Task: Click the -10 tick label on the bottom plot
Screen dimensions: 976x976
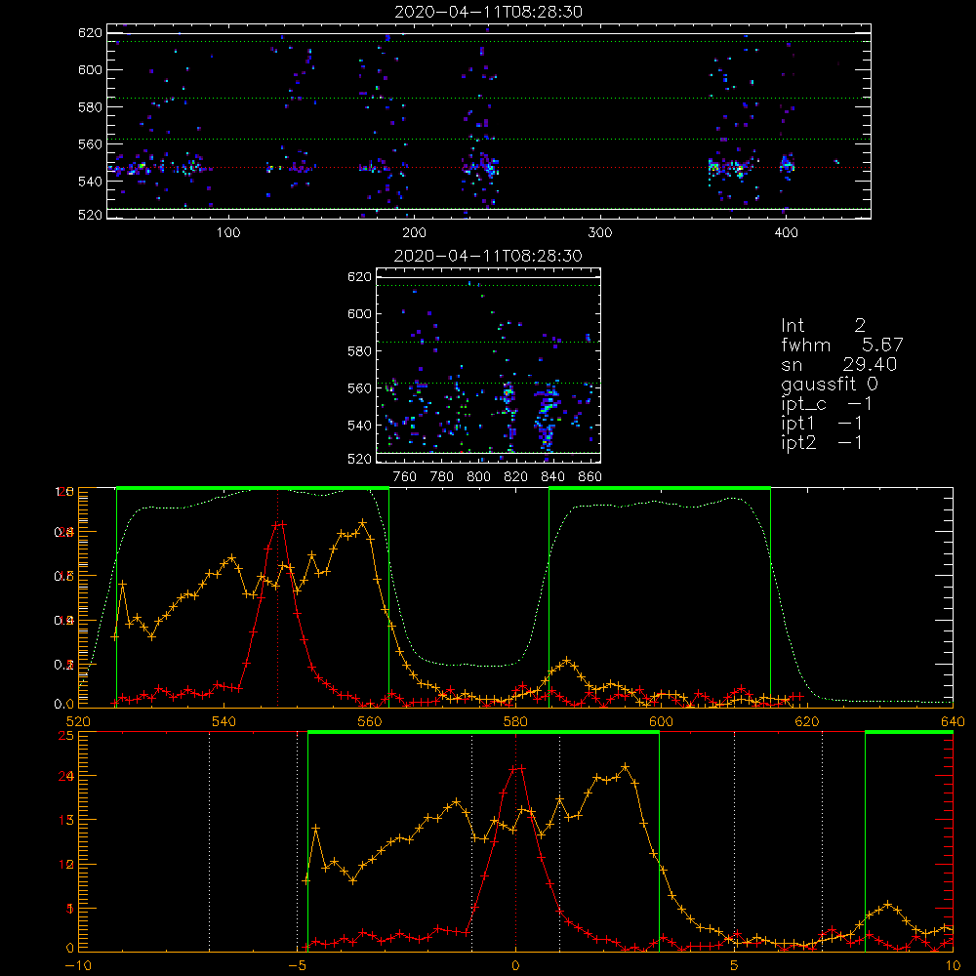Action: point(78,966)
